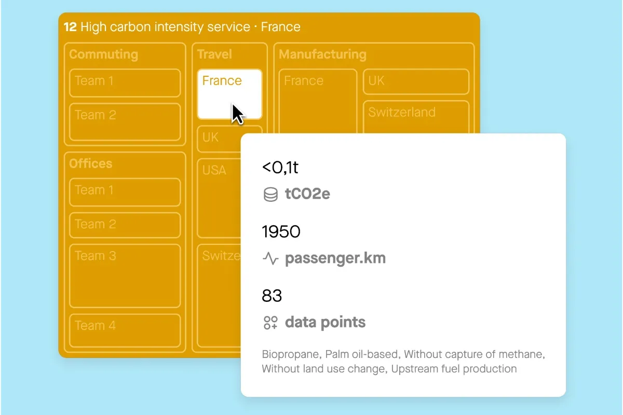The height and width of the screenshot is (415, 623).
Task: Click the data points metric label
Action: [x=325, y=322]
